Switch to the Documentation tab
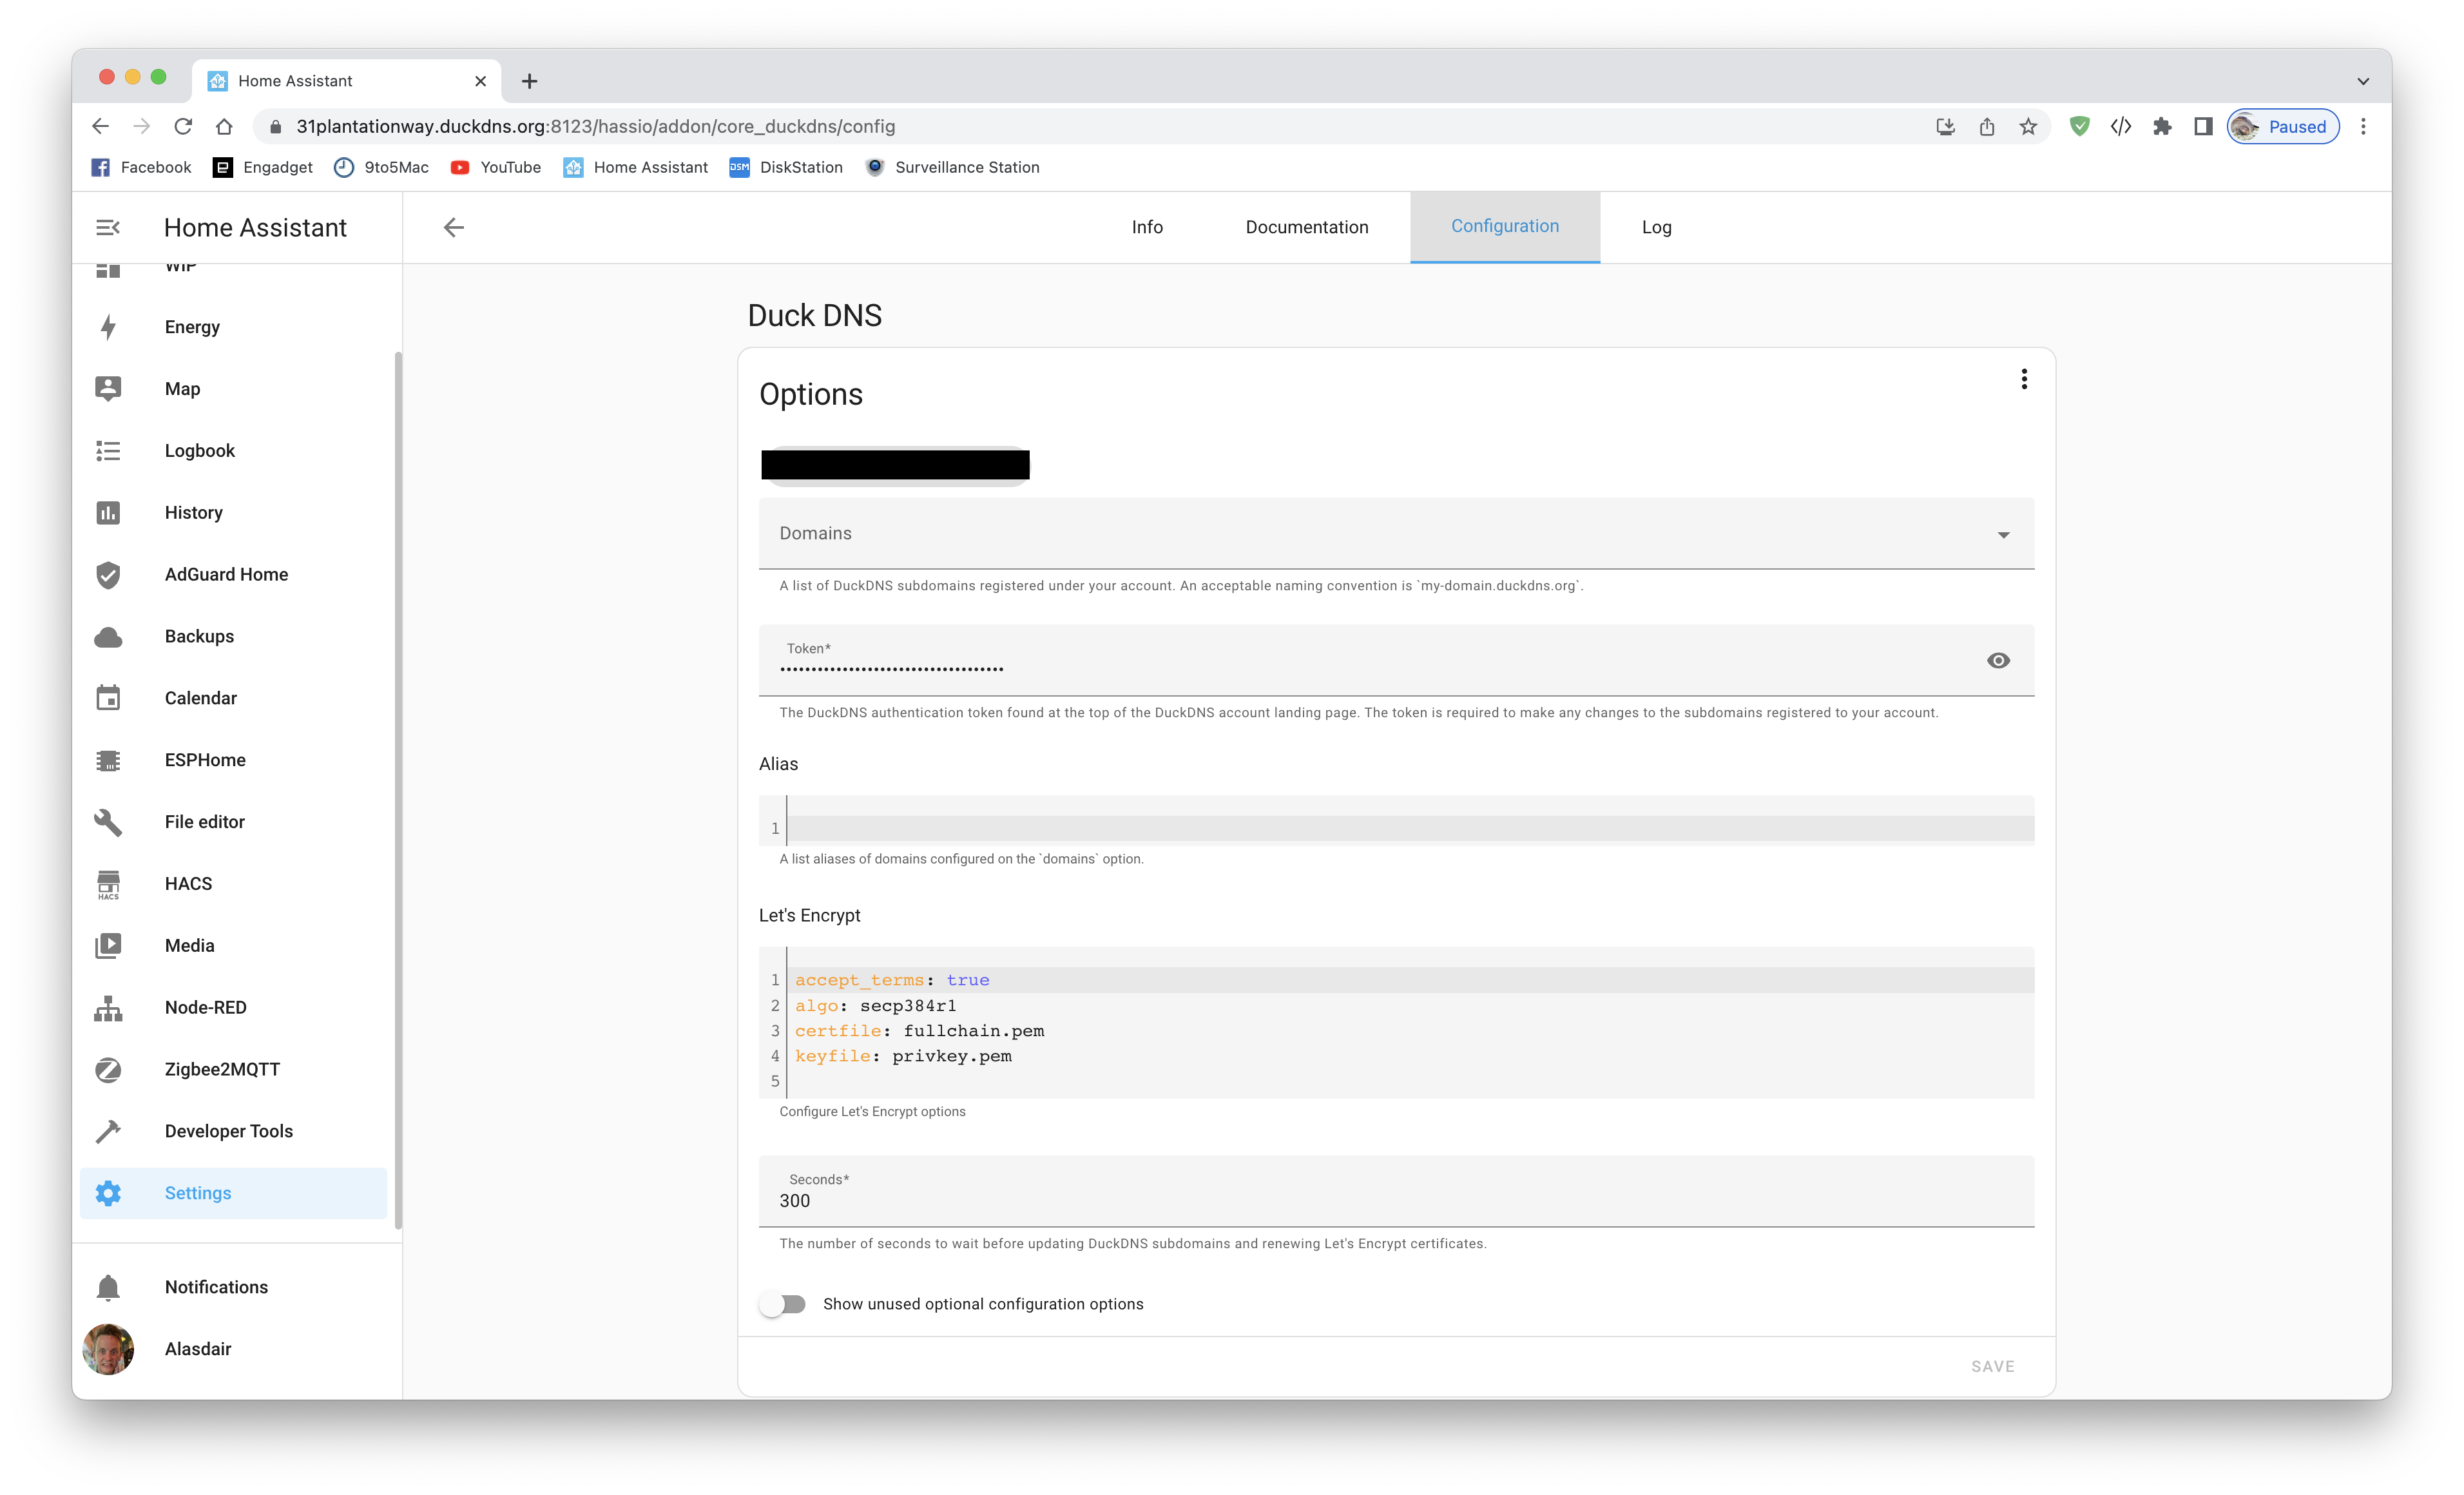 pyautogui.click(x=1306, y=227)
